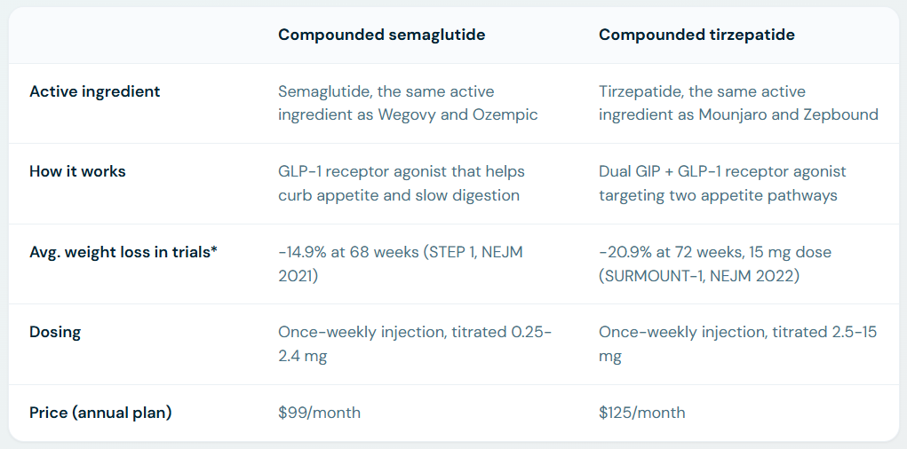Click the Compounded semaglutide column header
This screenshot has width=907, height=449.
[381, 35]
